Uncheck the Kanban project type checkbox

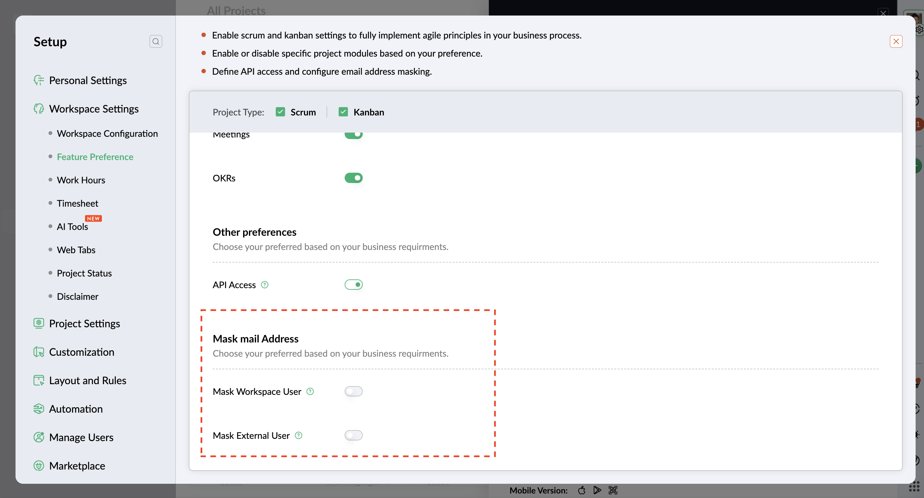coord(343,112)
